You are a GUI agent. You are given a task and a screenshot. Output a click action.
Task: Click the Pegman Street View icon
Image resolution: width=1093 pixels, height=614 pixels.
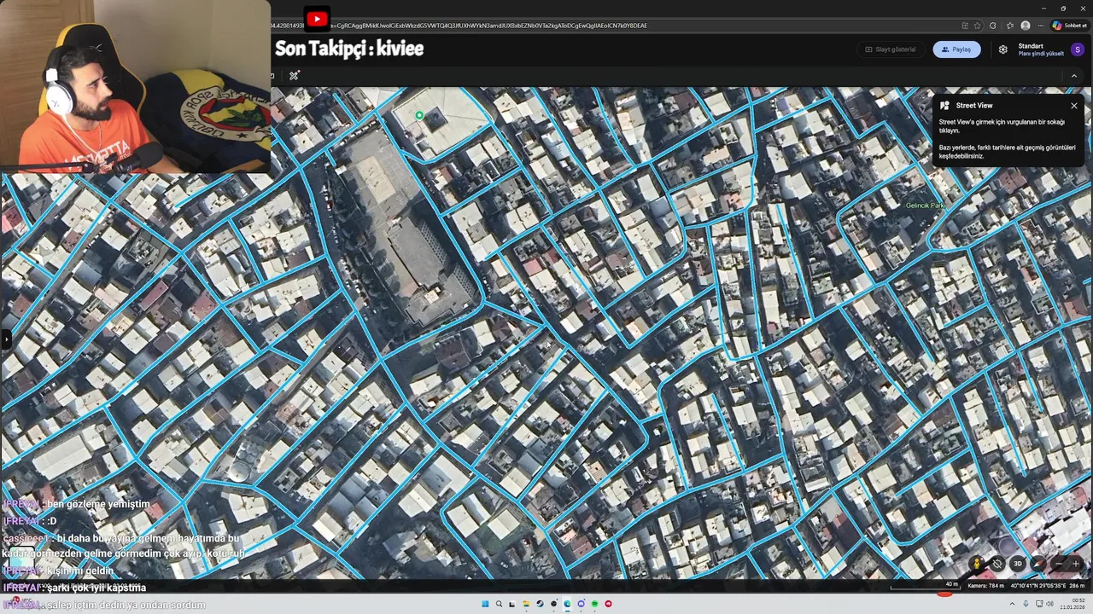pyautogui.click(x=978, y=564)
